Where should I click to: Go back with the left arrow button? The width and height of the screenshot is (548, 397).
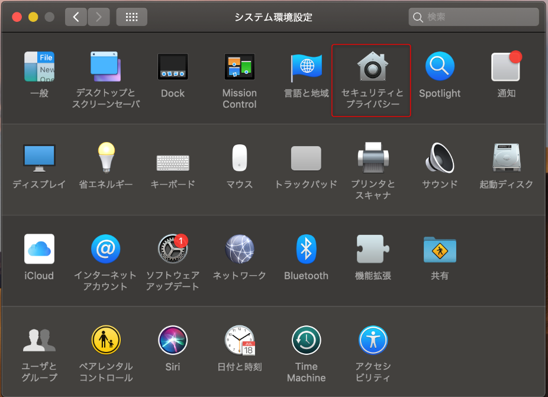click(76, 17)
